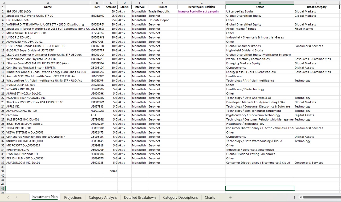Viewport: 341px width, 202px height.
Task: Select the 'Developed Markets Equity (excluding USA)' cell
Action: coord(260,102)
